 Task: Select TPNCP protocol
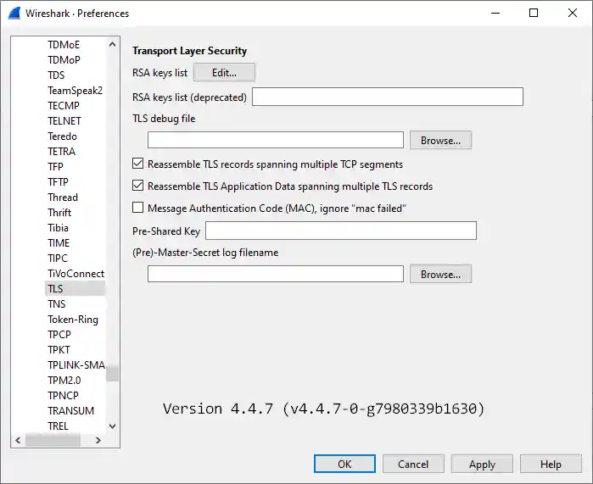pos(63,395)
